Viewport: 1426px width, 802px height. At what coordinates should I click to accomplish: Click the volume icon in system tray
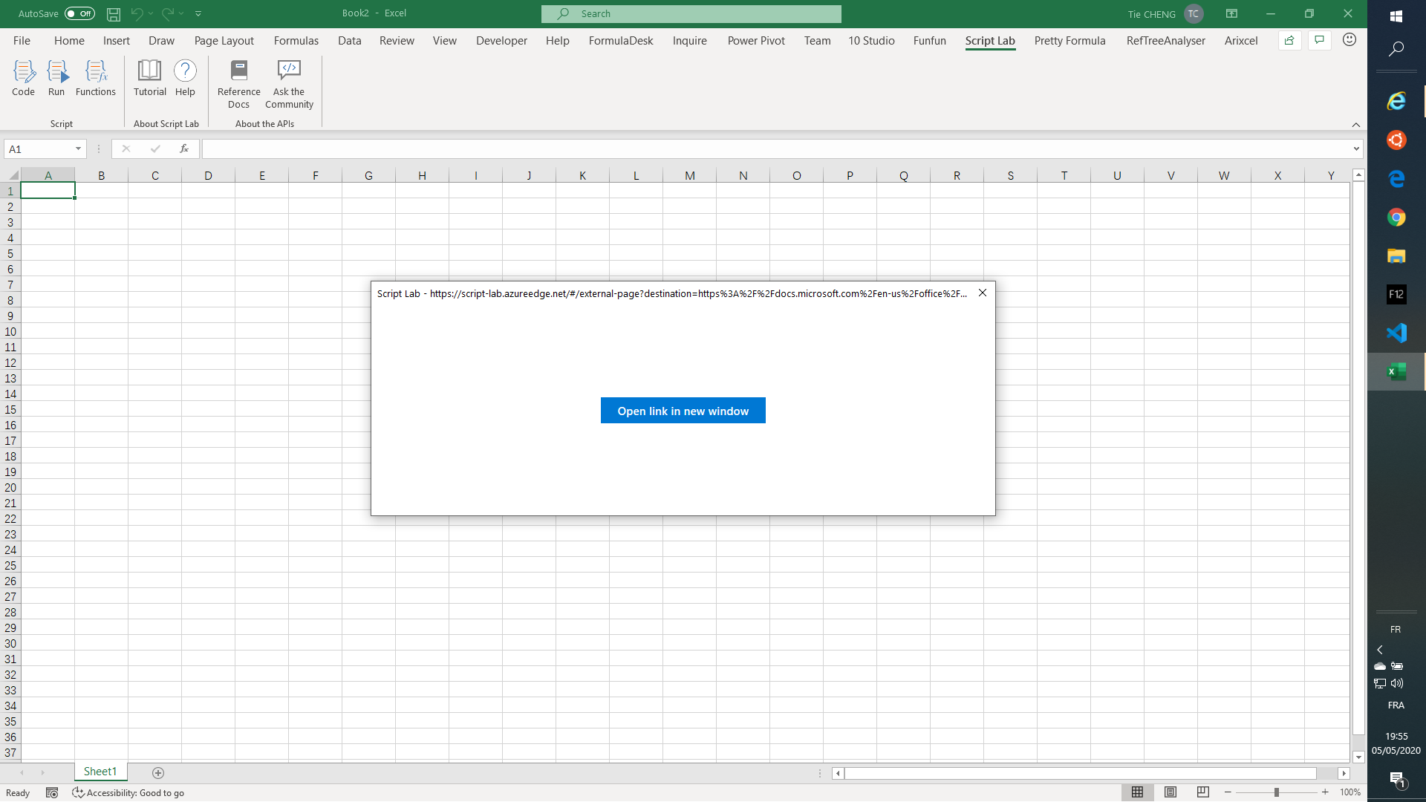click(1397, 683)
